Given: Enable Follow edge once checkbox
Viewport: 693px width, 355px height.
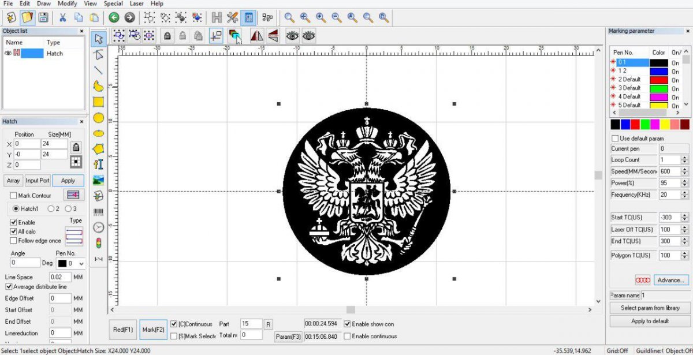Looking at the screenshot, I should (x=14, y=241).
